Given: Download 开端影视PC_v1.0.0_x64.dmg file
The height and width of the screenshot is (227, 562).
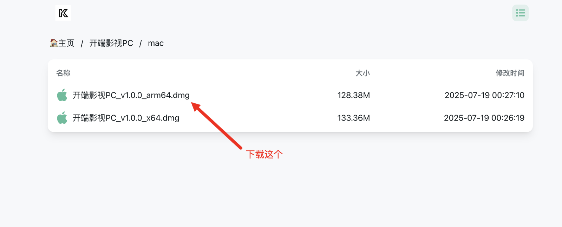Looking at the screenshot, I should [126, 118].
